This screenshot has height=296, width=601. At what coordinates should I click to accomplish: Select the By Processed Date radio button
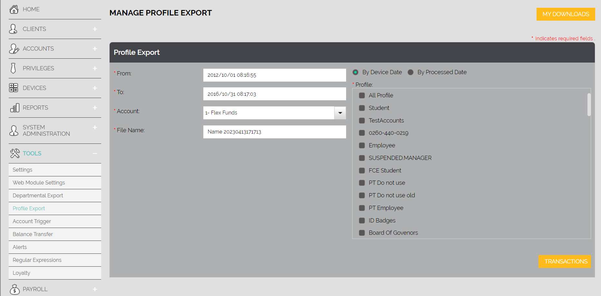point(411,72)
